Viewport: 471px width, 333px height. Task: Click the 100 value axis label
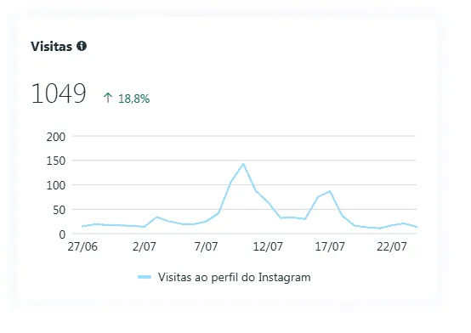click(x=55, y=185)
